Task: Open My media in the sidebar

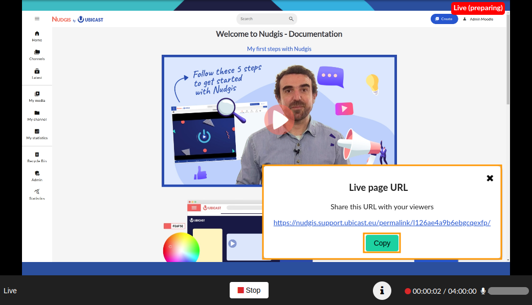Action: (x=37, y=97)
